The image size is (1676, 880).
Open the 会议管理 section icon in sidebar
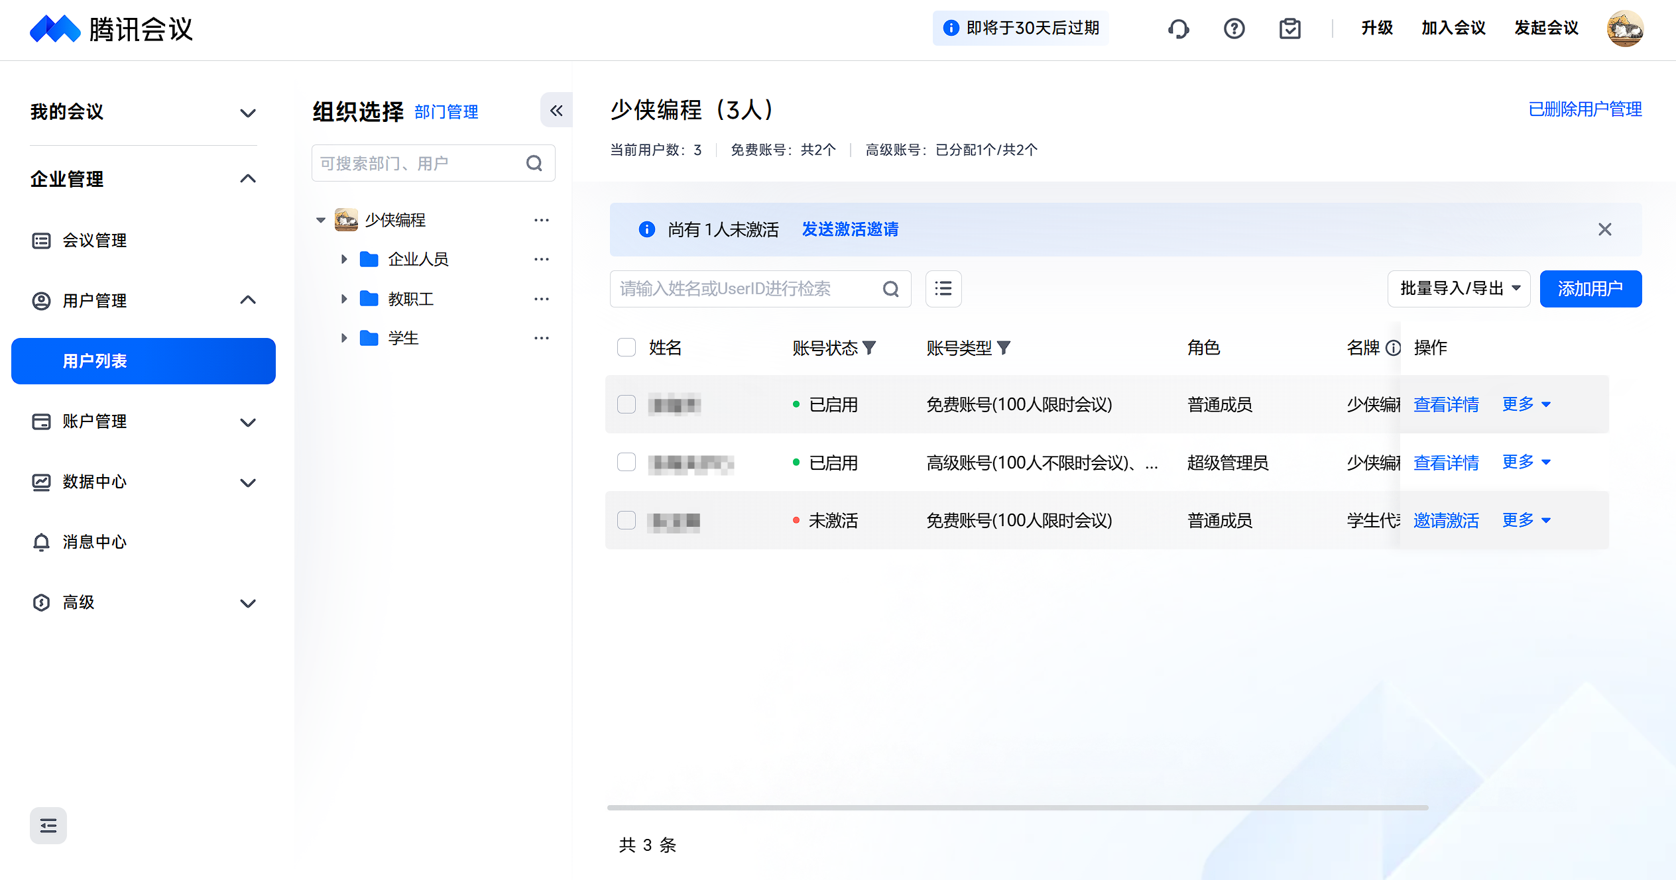tap(42, 241)
